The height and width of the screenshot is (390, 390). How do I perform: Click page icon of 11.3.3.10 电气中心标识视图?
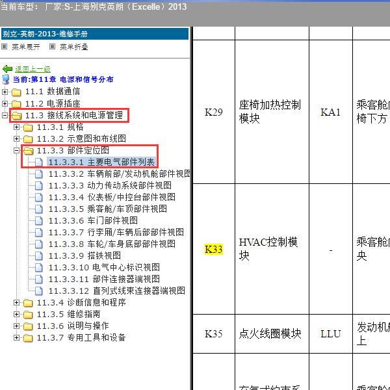click(x=39, y=268)
